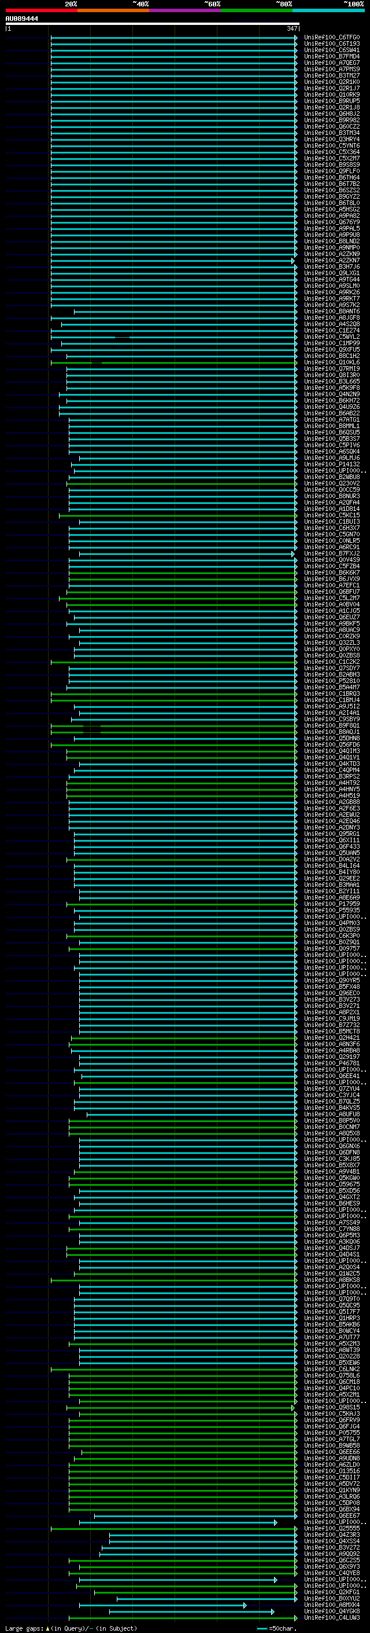370x1633 pixels.
Task: Click the red ~20% identity legend band
Action: pos(41,10)
